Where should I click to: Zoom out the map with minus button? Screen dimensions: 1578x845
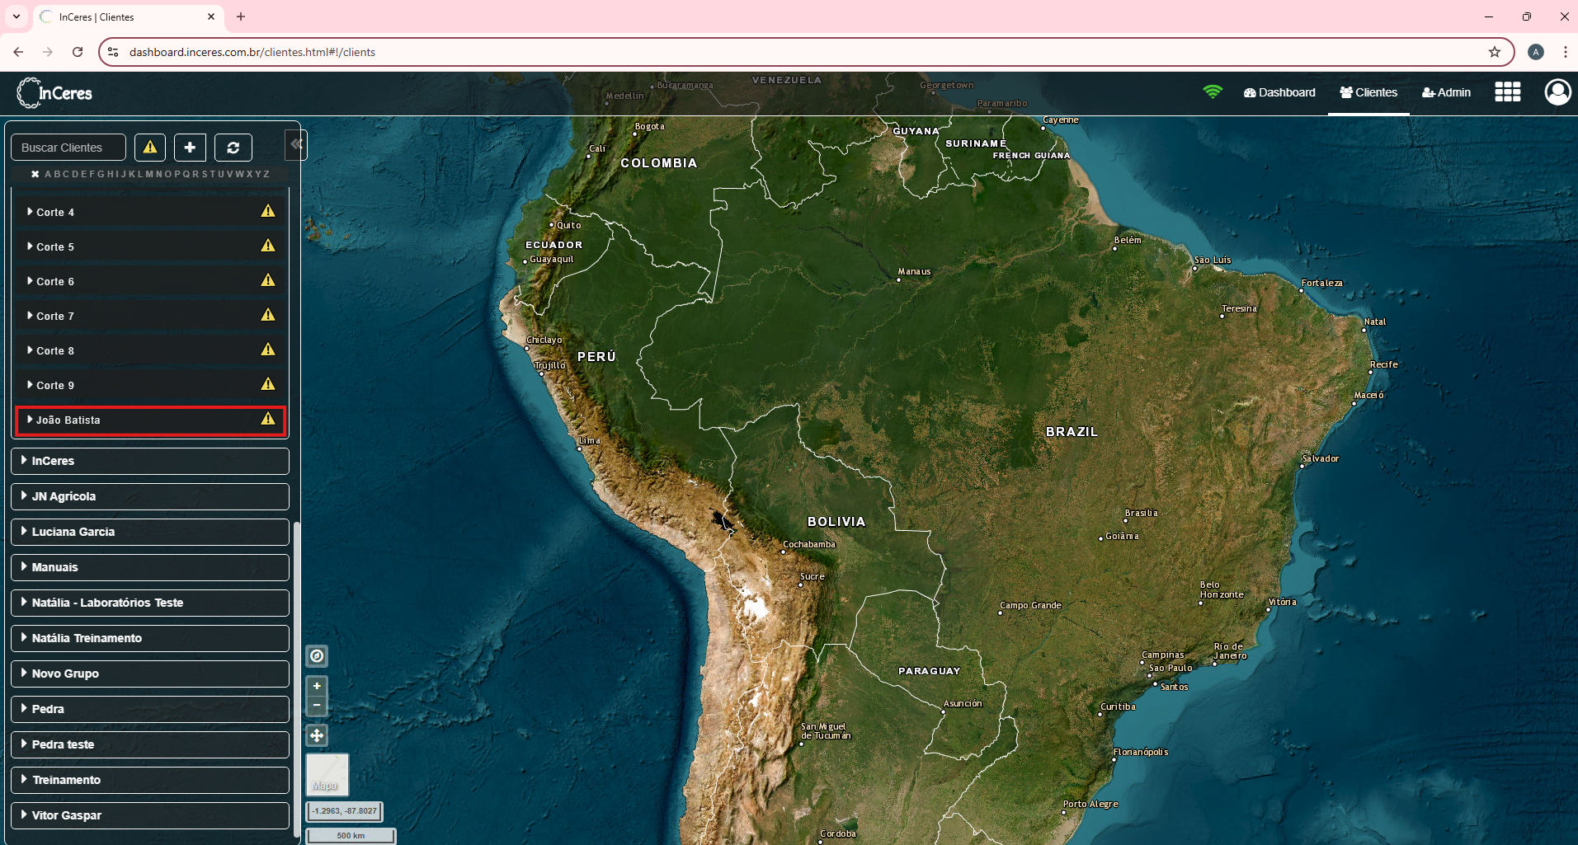pyautogui.click(x=317, y=706)
